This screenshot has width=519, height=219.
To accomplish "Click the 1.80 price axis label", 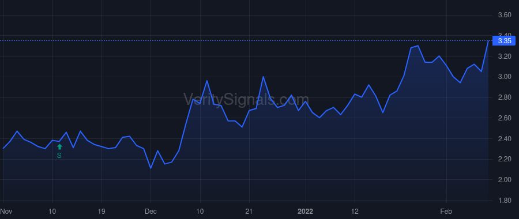I will [x=505, y=201].
